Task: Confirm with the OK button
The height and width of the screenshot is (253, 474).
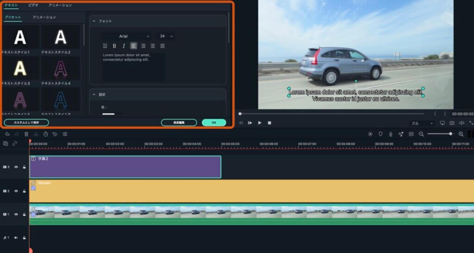Action: point(214,123)
